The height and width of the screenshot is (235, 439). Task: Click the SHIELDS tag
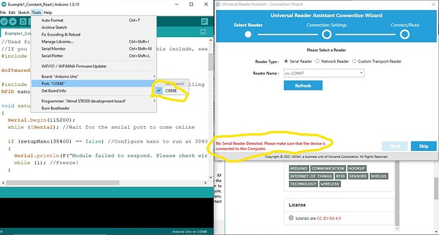click(x=379, y=176)
